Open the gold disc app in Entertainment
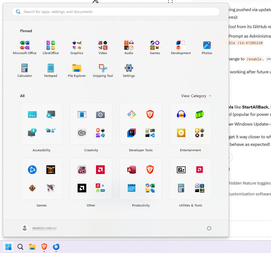This screenshot has height=253, width=271. [x=181, y=133]
